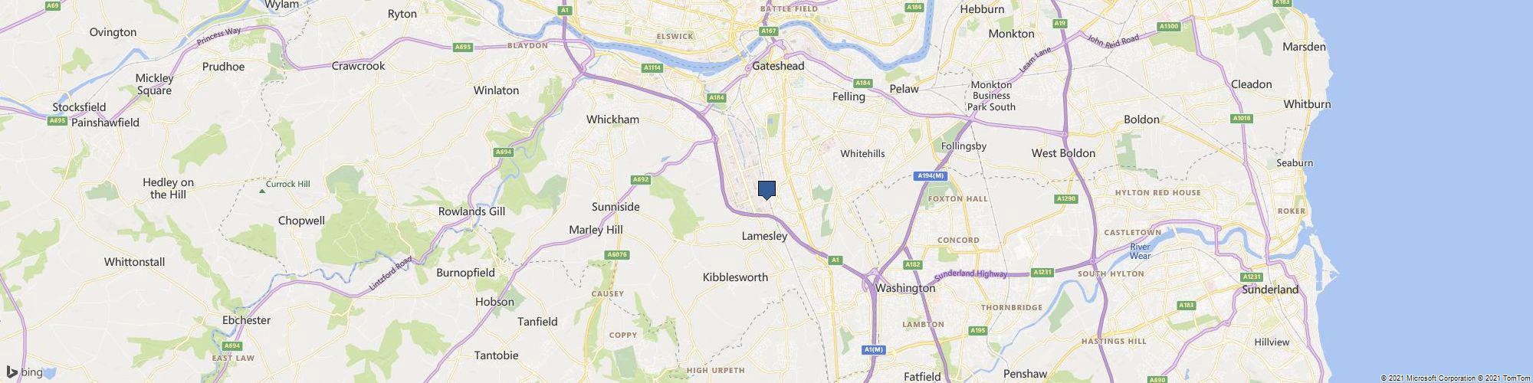Click the Currock Hill peak marker
This screenshot has height=383, width=1533.
(x=261, y=188)
